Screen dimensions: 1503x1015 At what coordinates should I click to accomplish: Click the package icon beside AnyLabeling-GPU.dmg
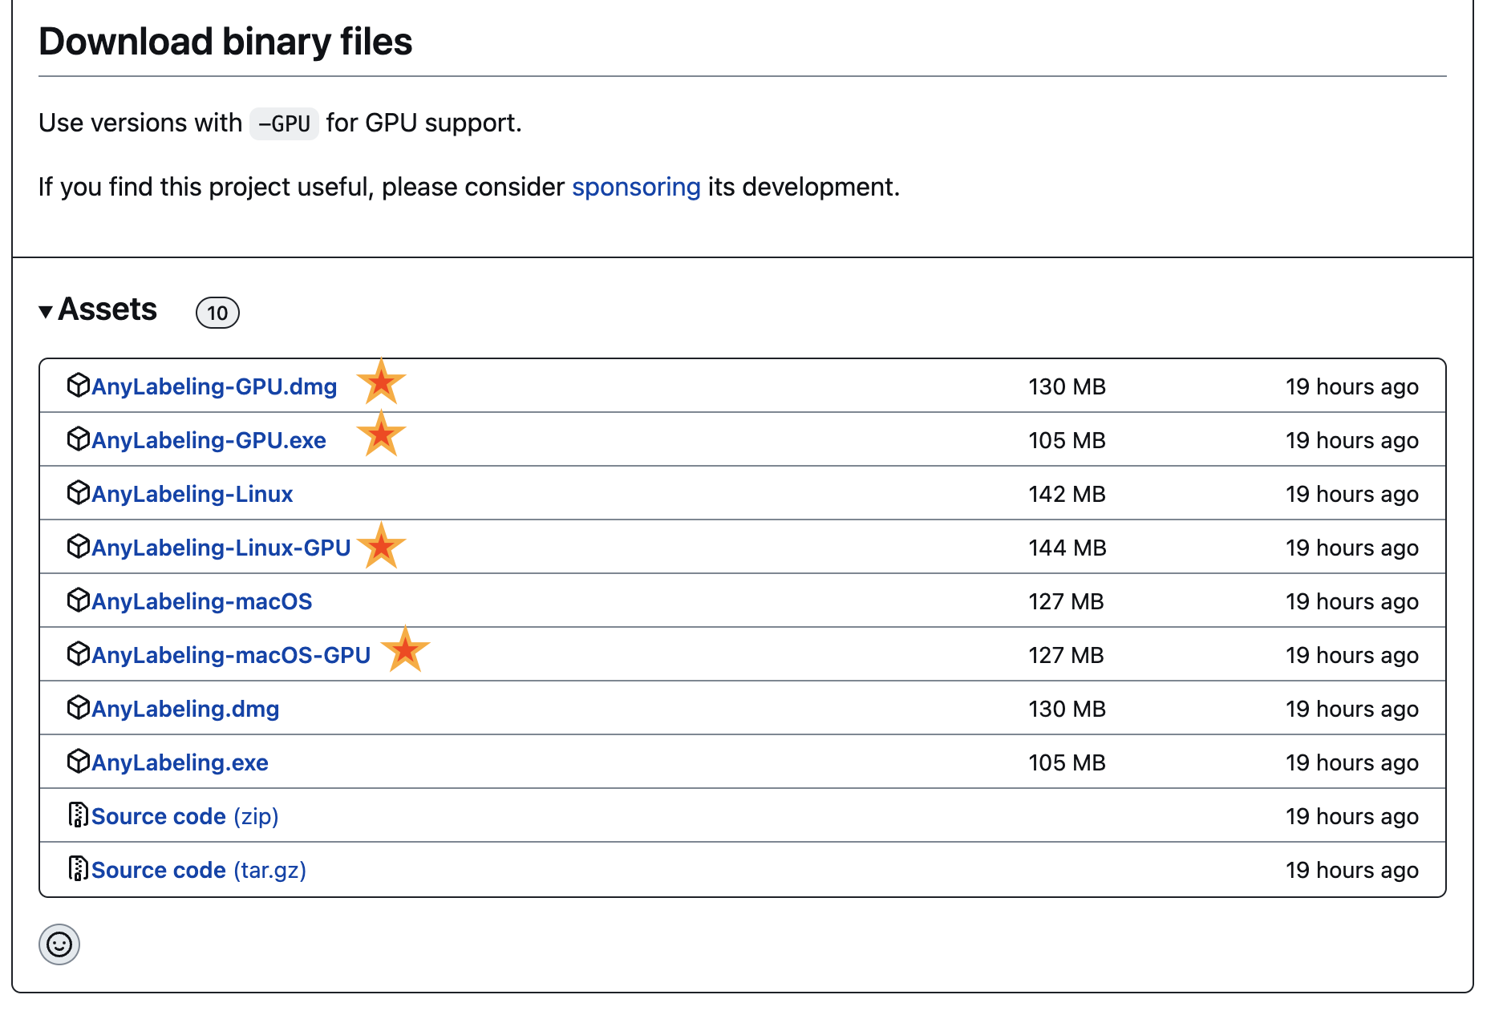(x=78, y=386)
